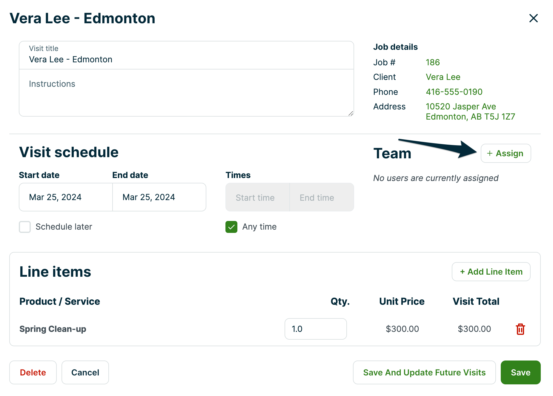Open job number 186 link
The image size is (553, 396).
432,62
